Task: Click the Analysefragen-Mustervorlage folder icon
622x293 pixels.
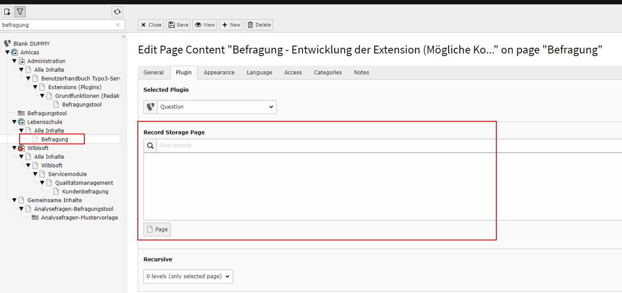Action: [x=36, y=218]
